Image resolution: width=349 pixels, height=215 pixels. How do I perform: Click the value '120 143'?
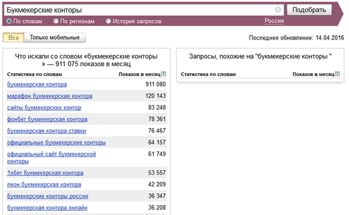coord(156,96)
